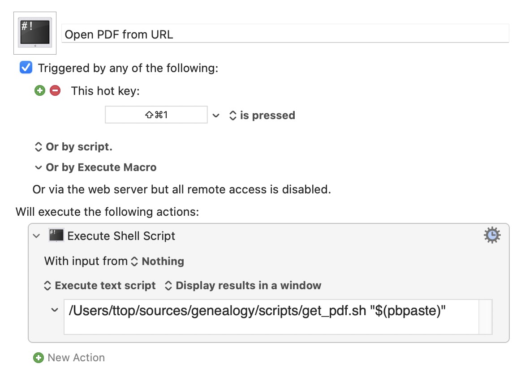Click the New Action label
525x385 pixels.
pos(76,358)
